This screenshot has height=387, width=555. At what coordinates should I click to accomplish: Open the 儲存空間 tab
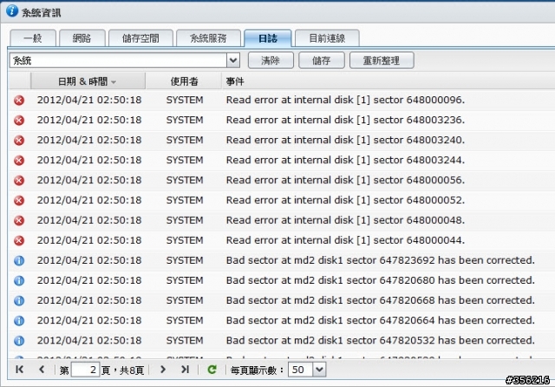(x=140, y=38)
